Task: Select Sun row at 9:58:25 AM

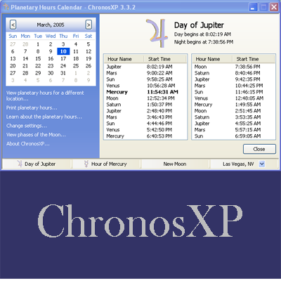Action: (145, 79)
